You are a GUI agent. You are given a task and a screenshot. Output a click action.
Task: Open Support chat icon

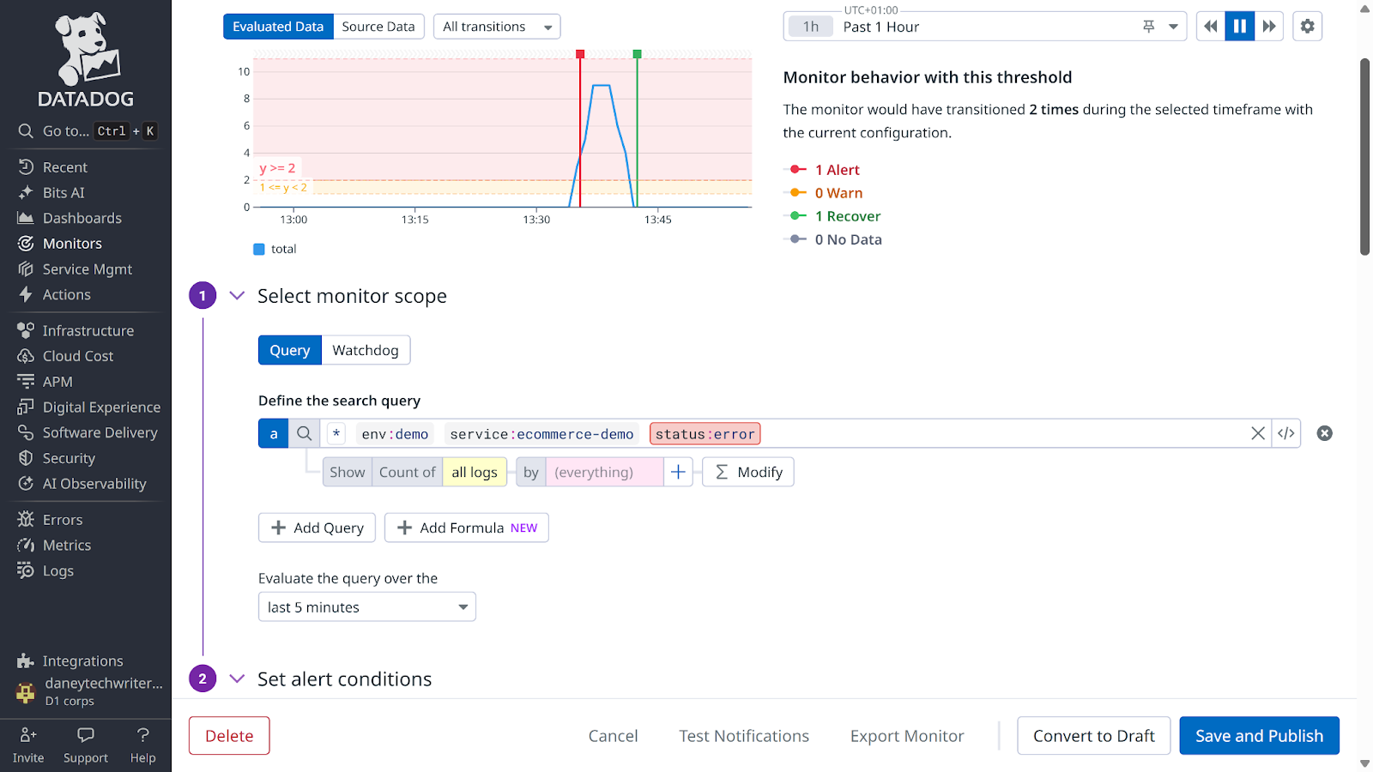pos(86,734)
